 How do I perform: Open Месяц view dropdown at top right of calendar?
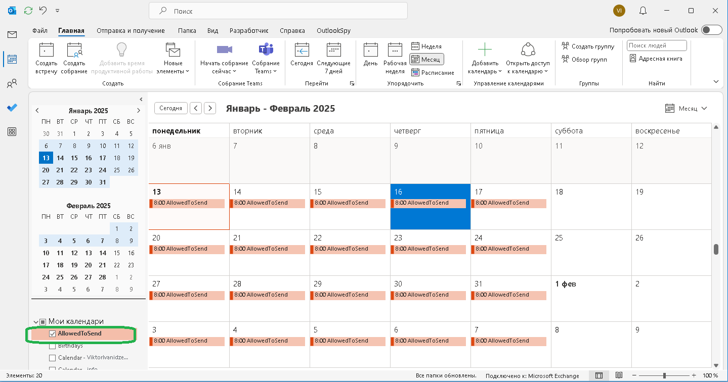point(686,108)
